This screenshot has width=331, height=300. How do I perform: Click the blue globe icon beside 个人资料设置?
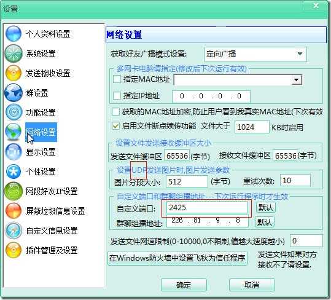pos(14,34)
